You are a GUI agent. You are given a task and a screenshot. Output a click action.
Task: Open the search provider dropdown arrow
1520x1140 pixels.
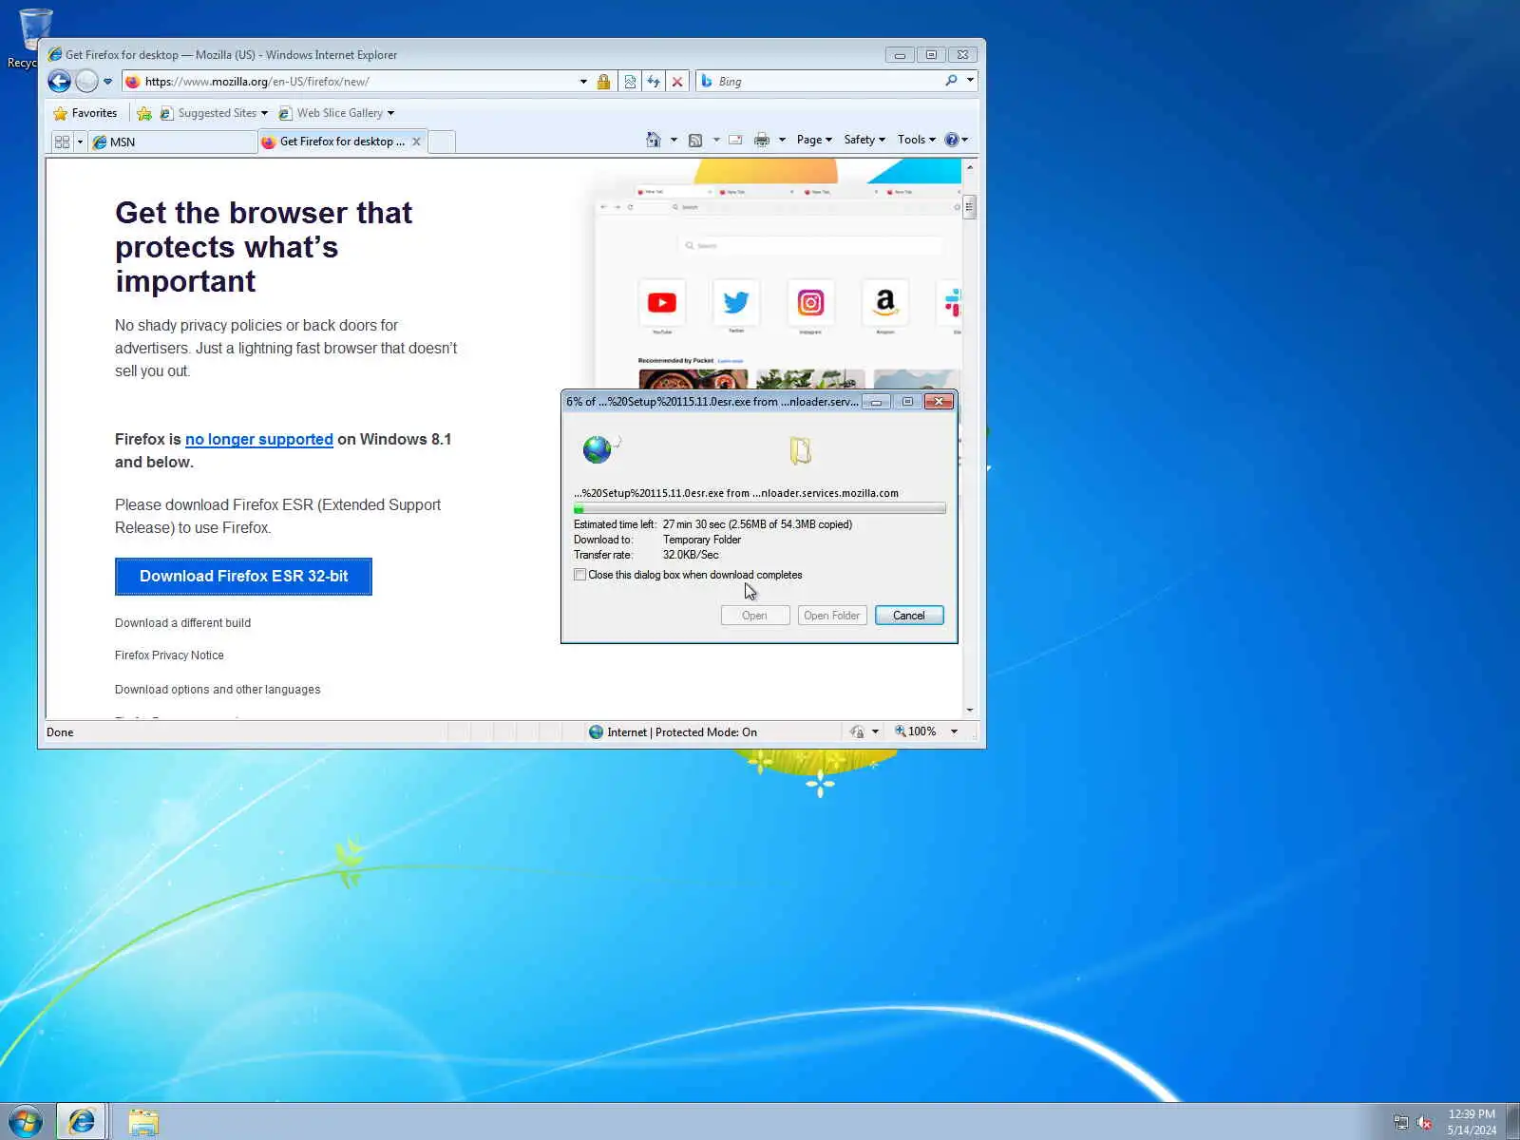click(x=970, y=81)
